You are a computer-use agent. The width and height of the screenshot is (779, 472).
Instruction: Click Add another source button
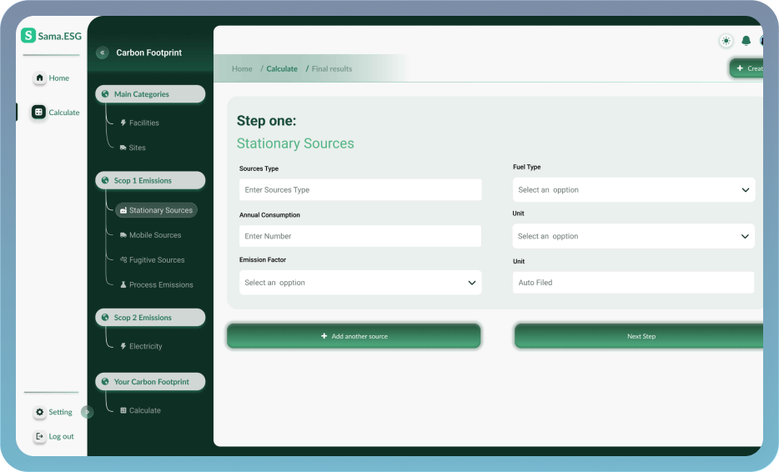[x=354, y=336]
